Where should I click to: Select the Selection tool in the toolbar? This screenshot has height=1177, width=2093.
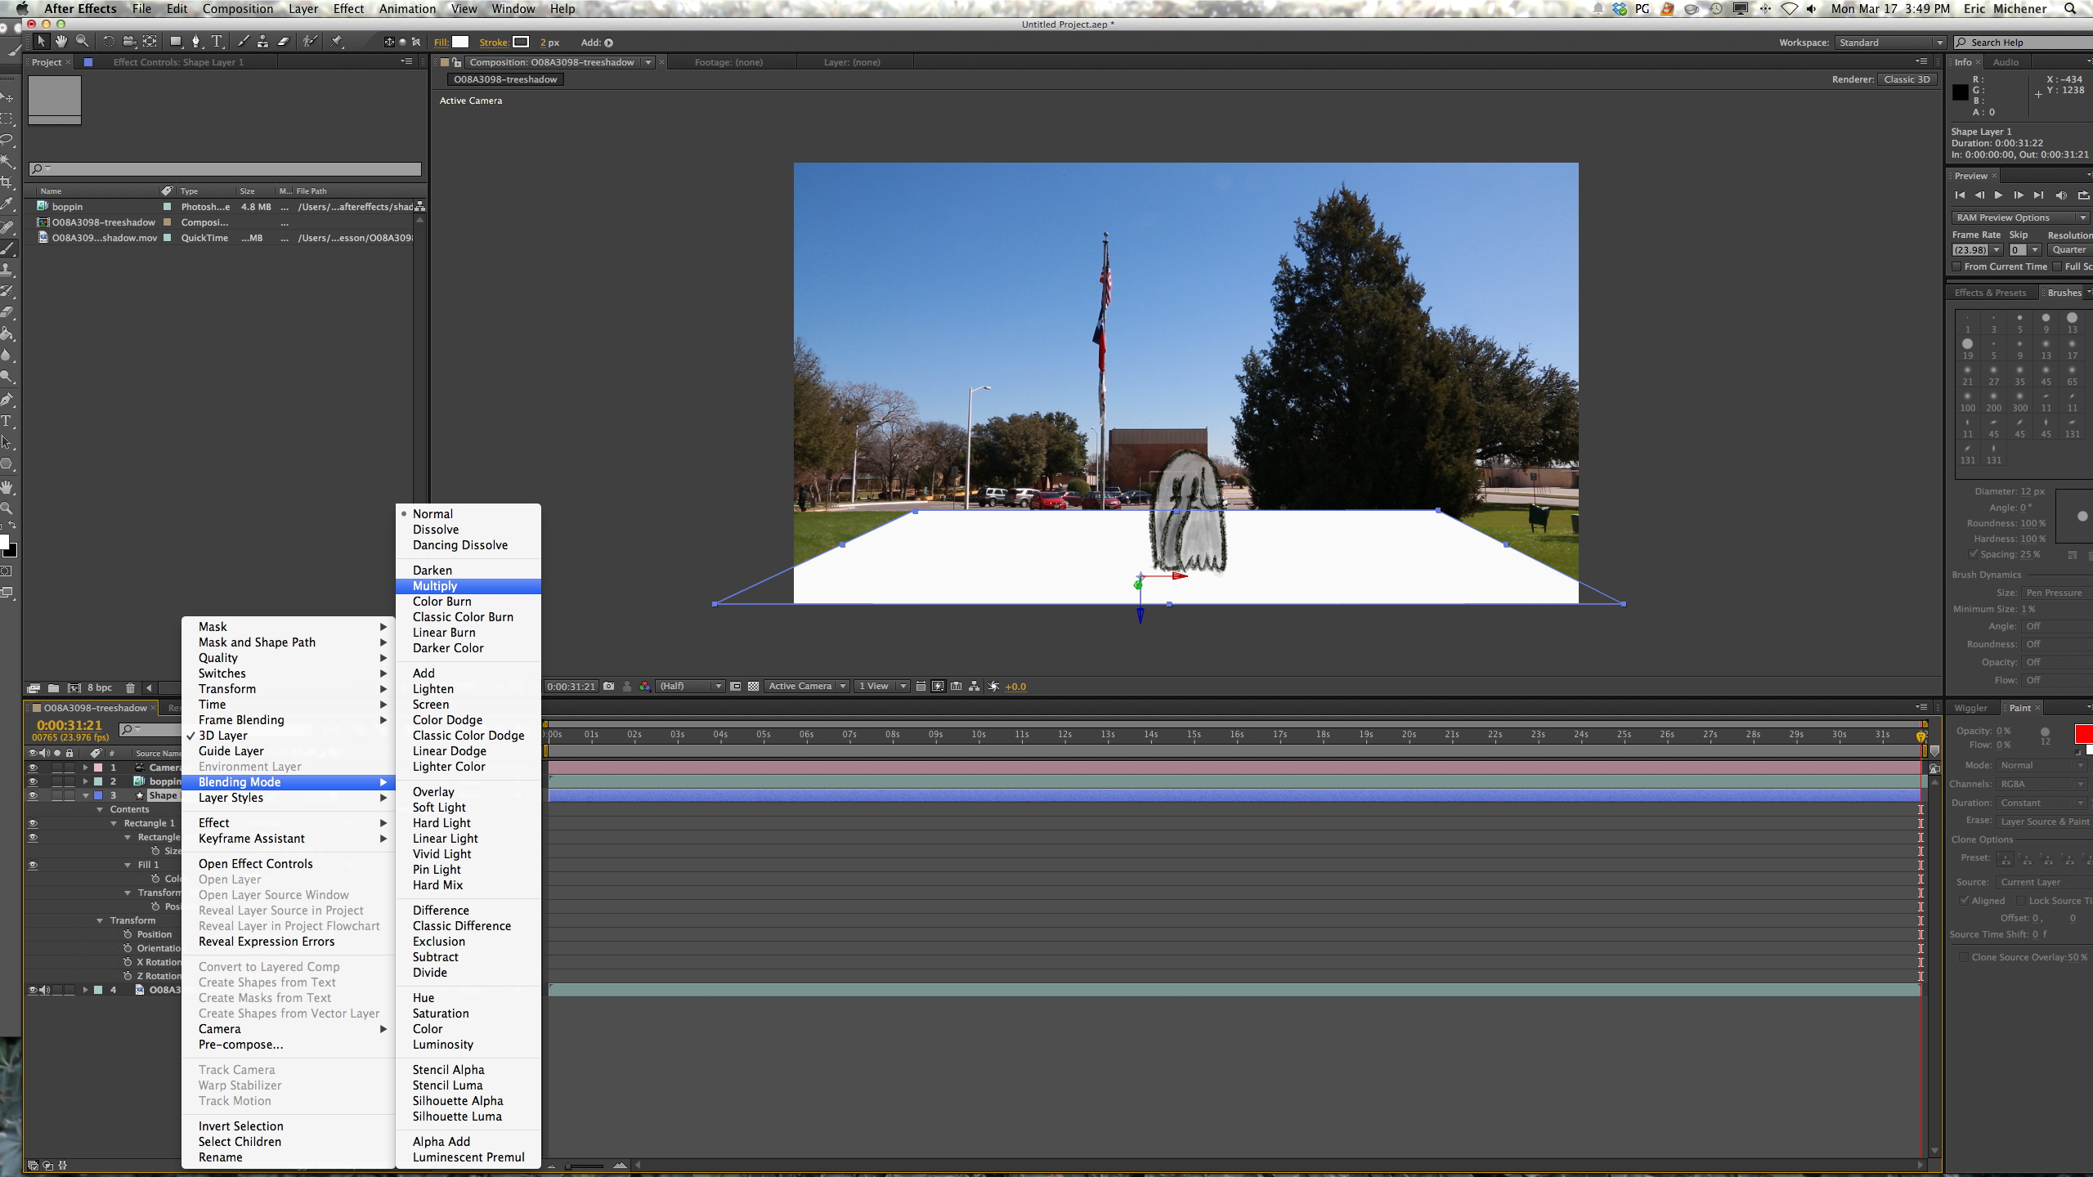coord(42,41)
